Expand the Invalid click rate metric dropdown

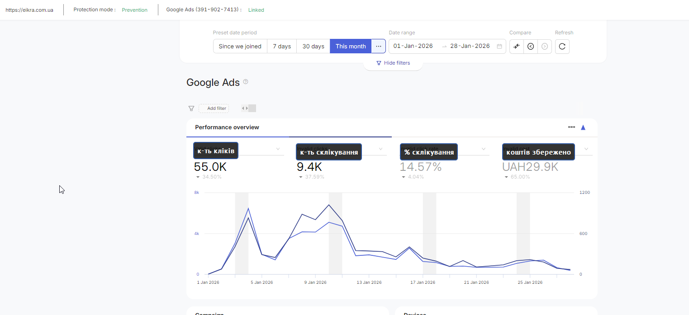pyautogui.click(x=483, y=149)
